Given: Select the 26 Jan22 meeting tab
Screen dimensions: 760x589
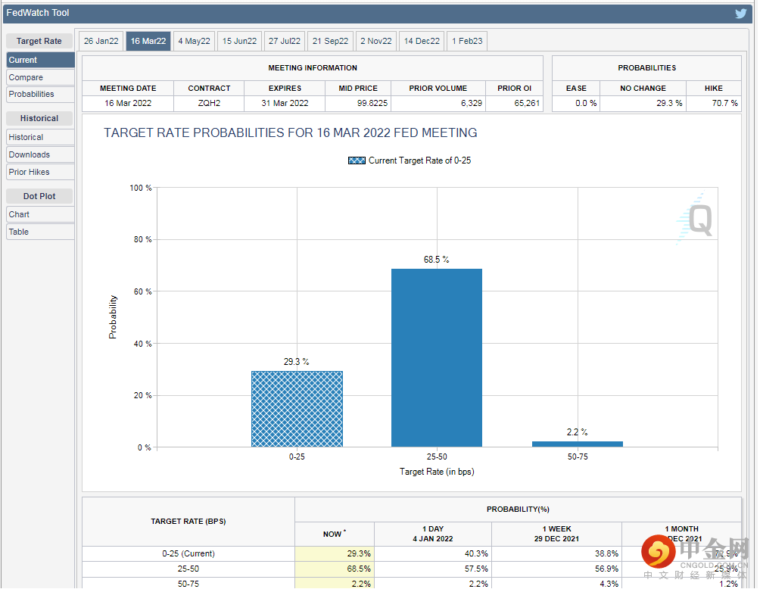Looking at the screenshot, I should pyautogui.click(x=101, y=41).
